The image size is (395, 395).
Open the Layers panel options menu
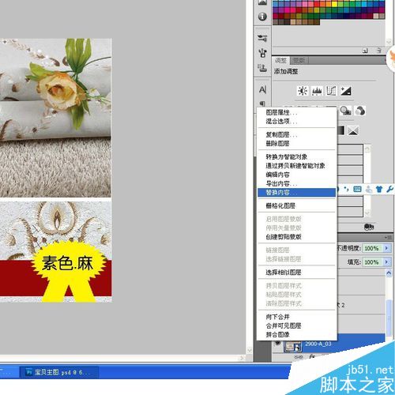[x=388, y=238]
